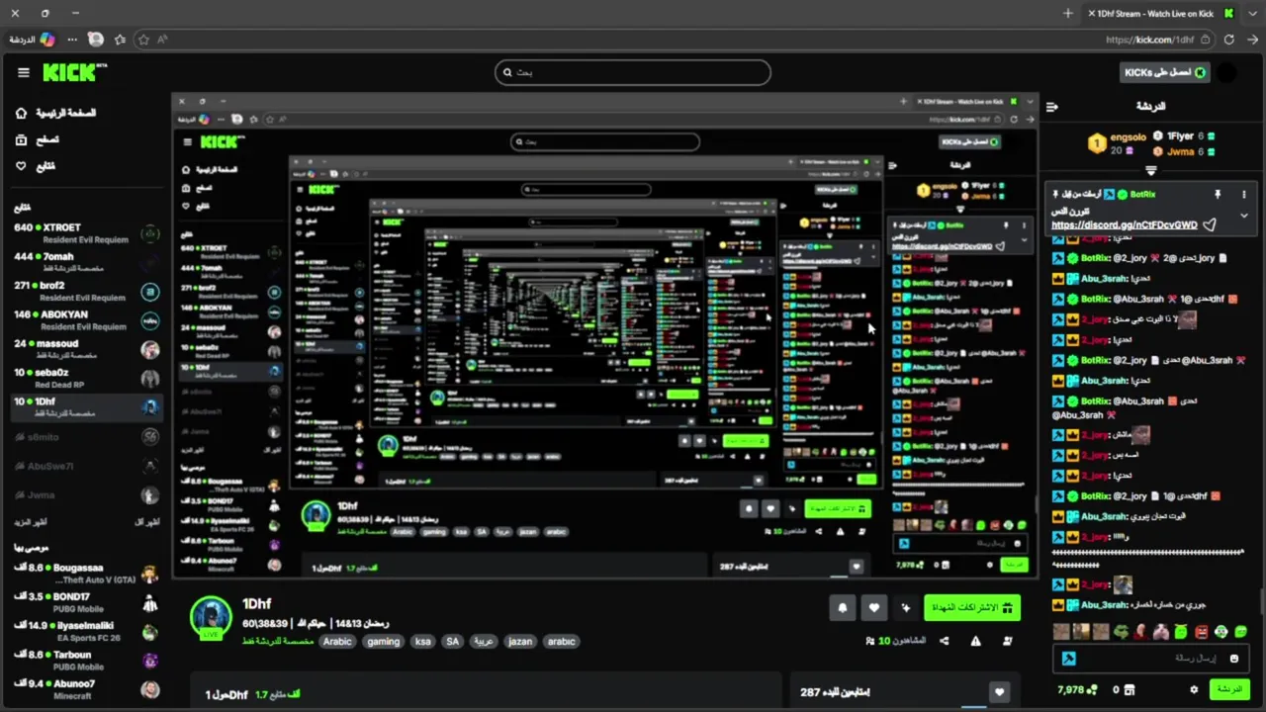Screen dimensions: 1266x712
Task: Click the sparkle icon button beside gift subscriptions
Action: 905,608
